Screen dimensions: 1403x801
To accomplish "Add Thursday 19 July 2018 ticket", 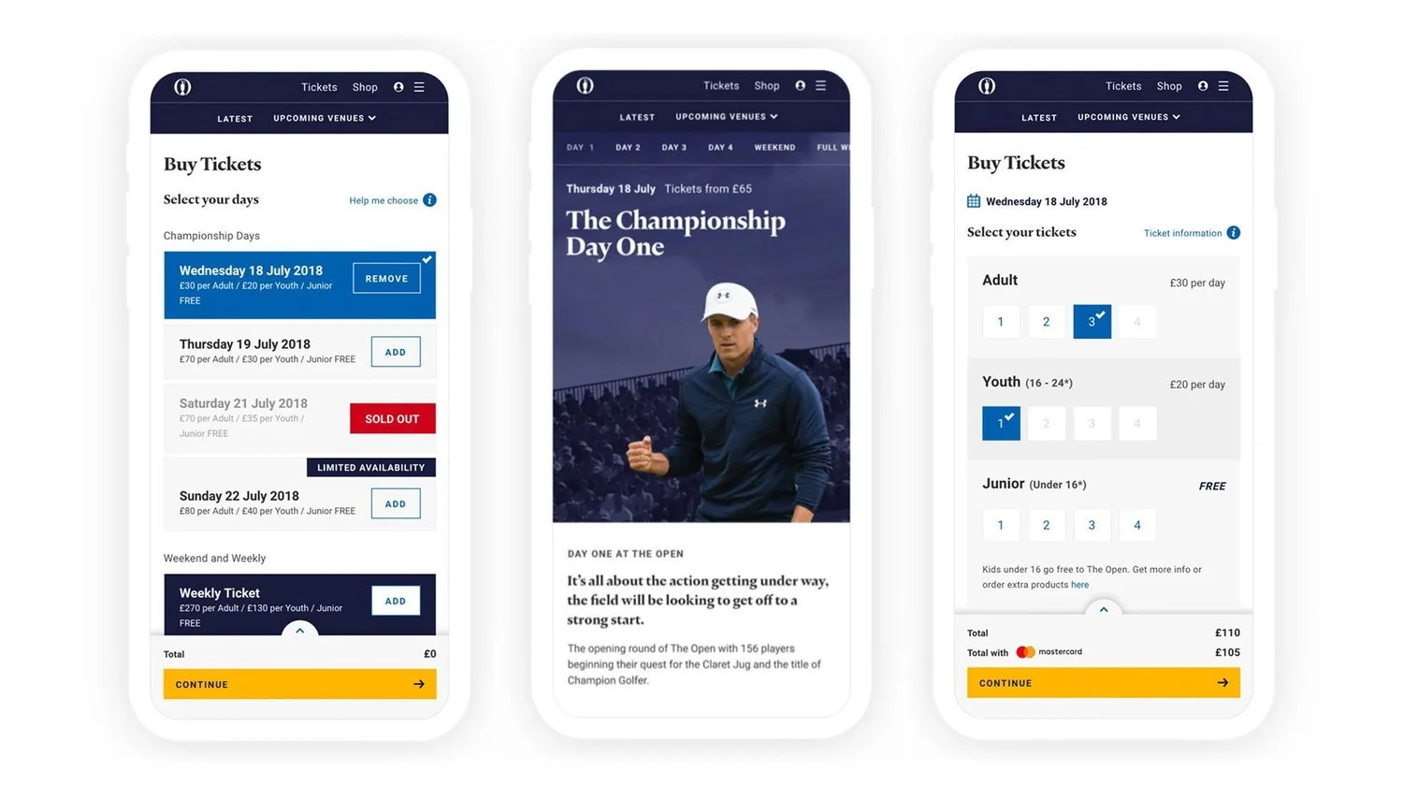I will [x=396, y=353].
